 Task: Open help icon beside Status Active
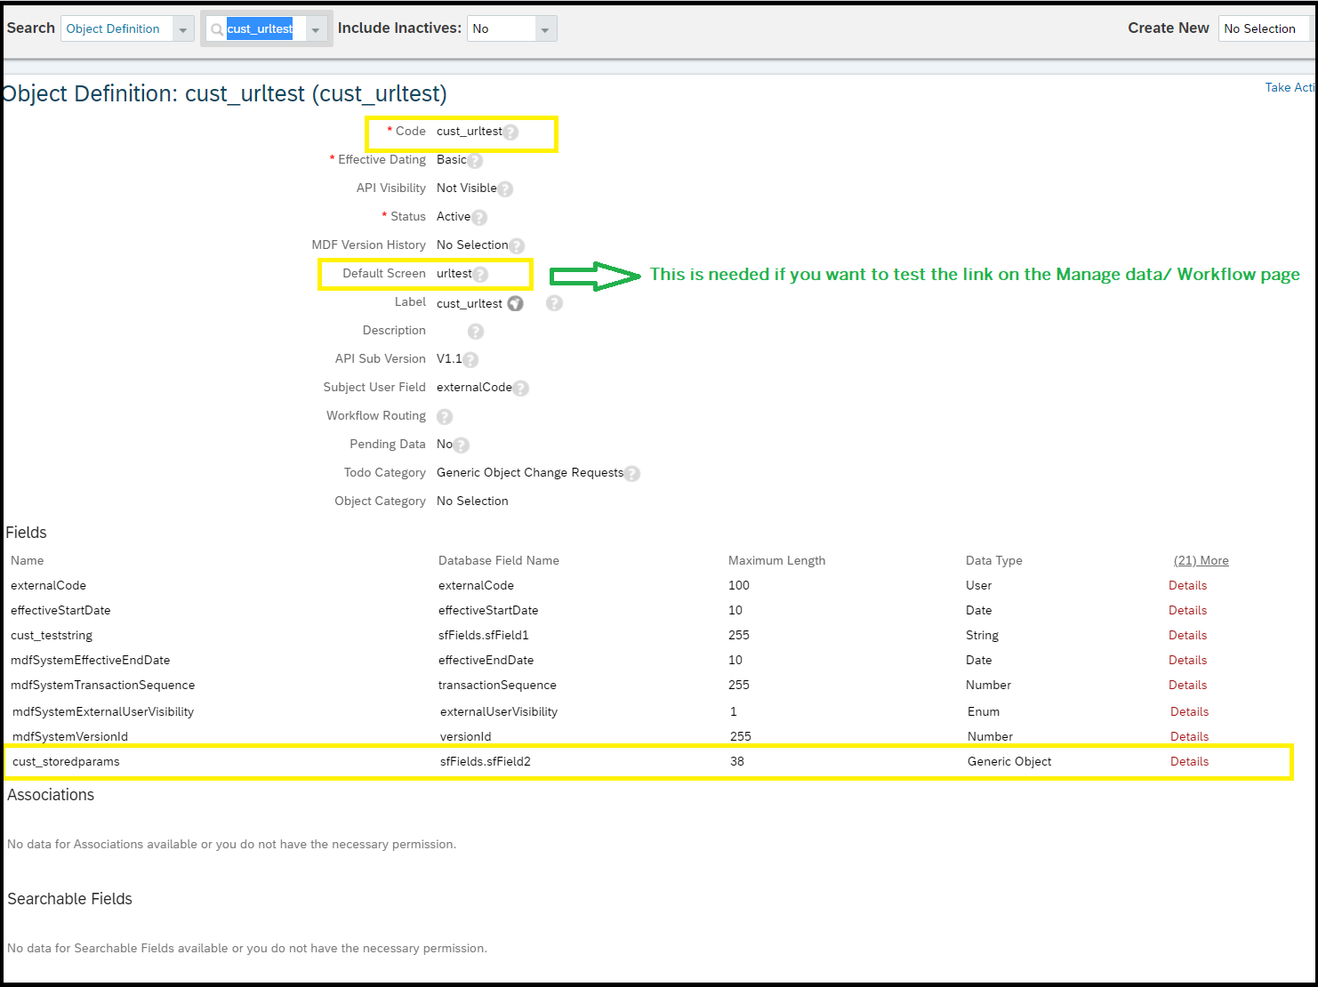click(x=479, y=218)
